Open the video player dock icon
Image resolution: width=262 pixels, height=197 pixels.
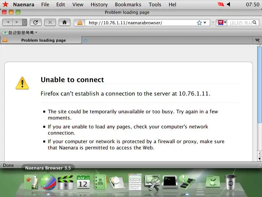click(x=65, y=182)
